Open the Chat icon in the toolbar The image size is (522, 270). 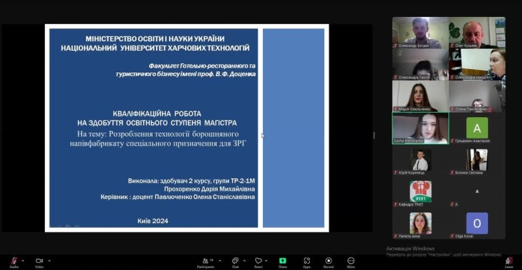point(235,261)
